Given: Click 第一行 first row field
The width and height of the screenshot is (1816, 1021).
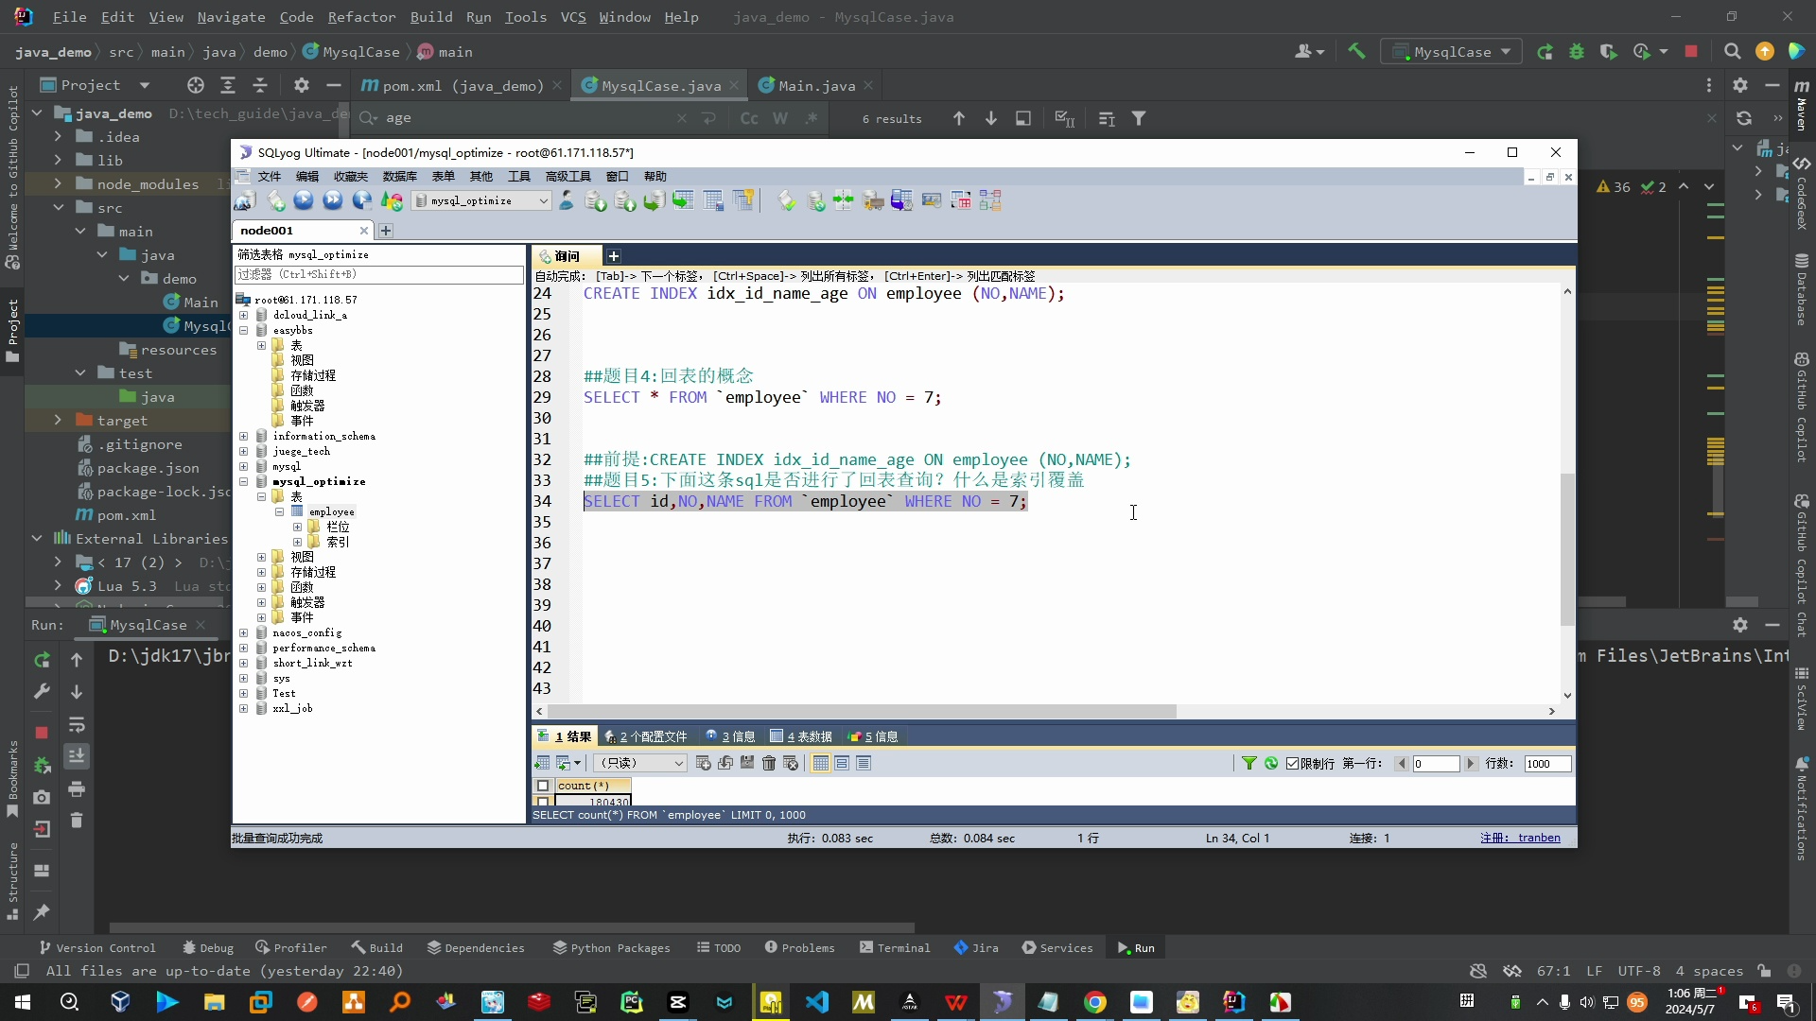Looking at the screenshot, I should [1436, 764].
